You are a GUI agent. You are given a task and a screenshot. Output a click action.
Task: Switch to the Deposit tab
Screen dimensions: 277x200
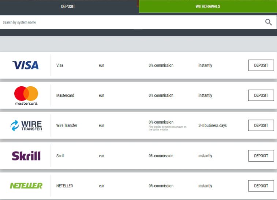68,6
